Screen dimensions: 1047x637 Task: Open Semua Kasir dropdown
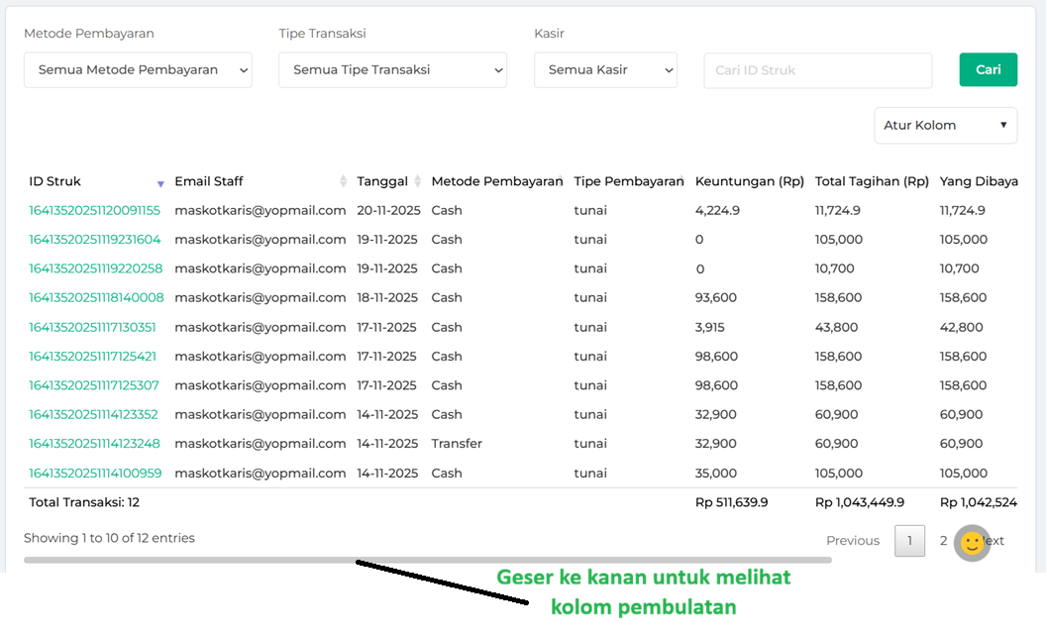pyautogui.click(x=605, y=70)
